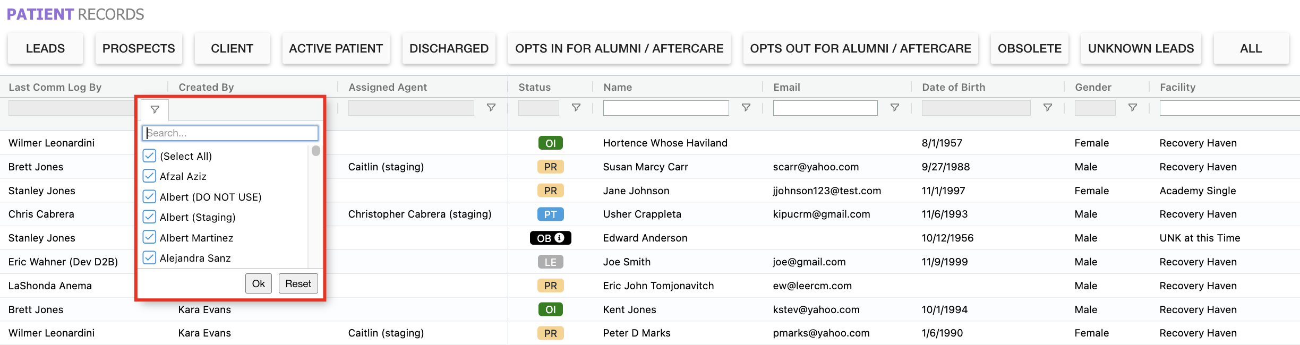Screen dimensions: 1300x345
Task: Focus the Search field in filter popup
Action: click(x=230, y=133)
